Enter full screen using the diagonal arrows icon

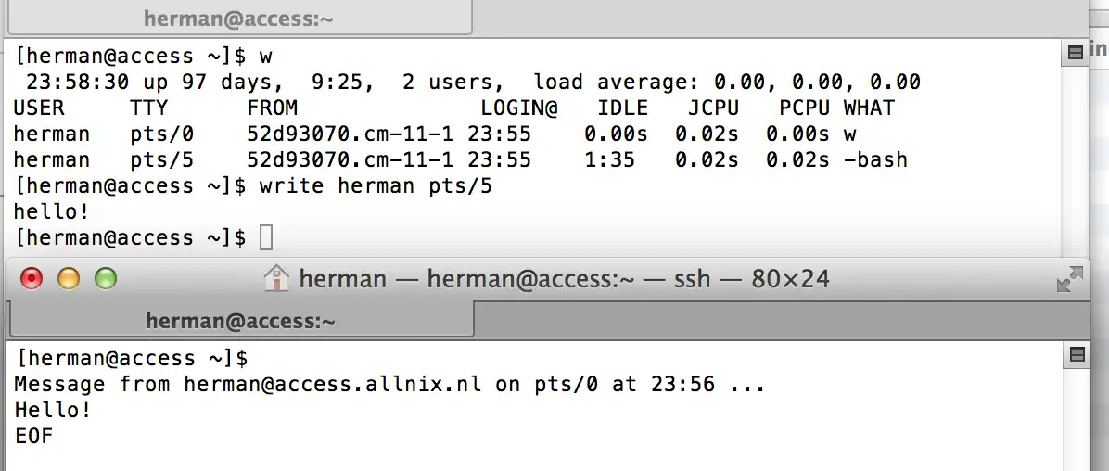coord(1069,279)
